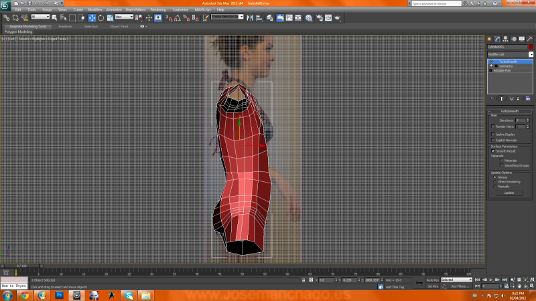Viewport: 536px width, 301px height.
Task: Open the Modifiers menu
Action: point(95,10)
